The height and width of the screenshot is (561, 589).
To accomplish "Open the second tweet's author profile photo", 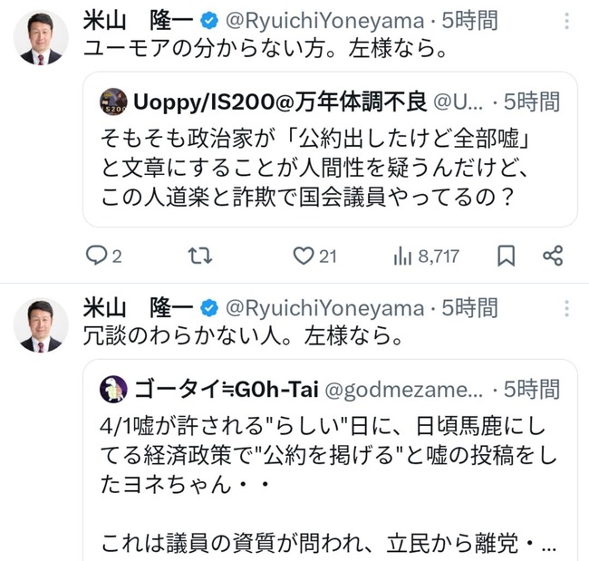I will click(x=42, y=324).
